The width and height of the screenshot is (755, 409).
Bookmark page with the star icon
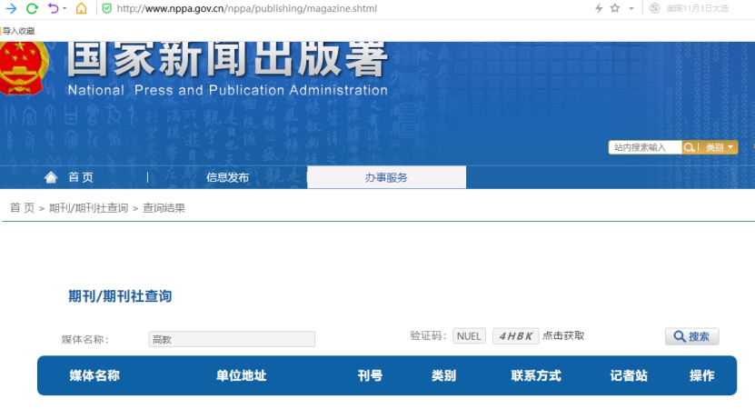coord(615,8)
